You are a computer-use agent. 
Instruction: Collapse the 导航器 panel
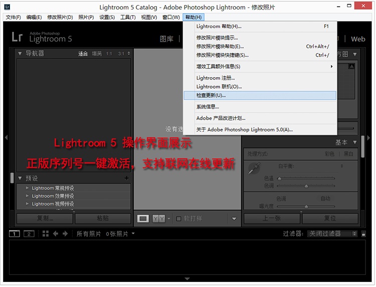[20, 54]
